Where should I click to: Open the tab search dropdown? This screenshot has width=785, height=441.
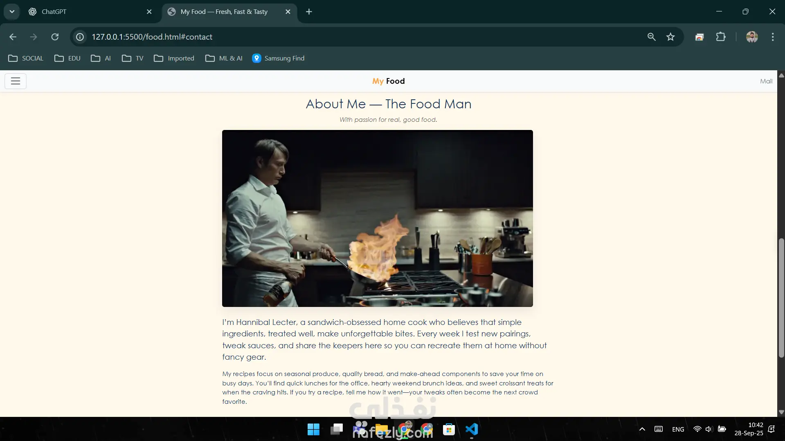[x=12, y=12]
